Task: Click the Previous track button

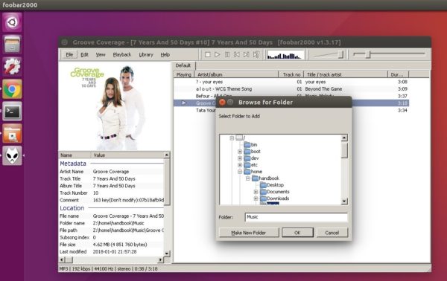Action: (x=237, y=54)
